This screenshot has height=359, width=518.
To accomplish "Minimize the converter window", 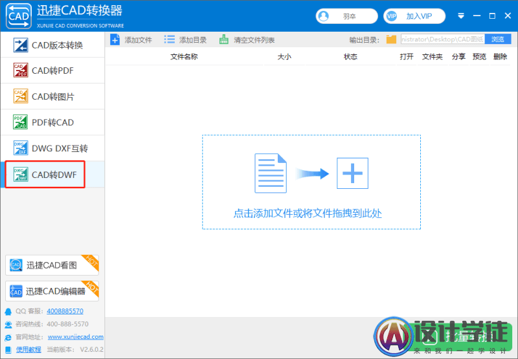I will coord(477,16).
